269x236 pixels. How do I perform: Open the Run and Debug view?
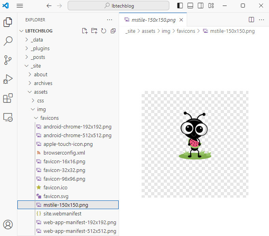(x=8, y=79)
